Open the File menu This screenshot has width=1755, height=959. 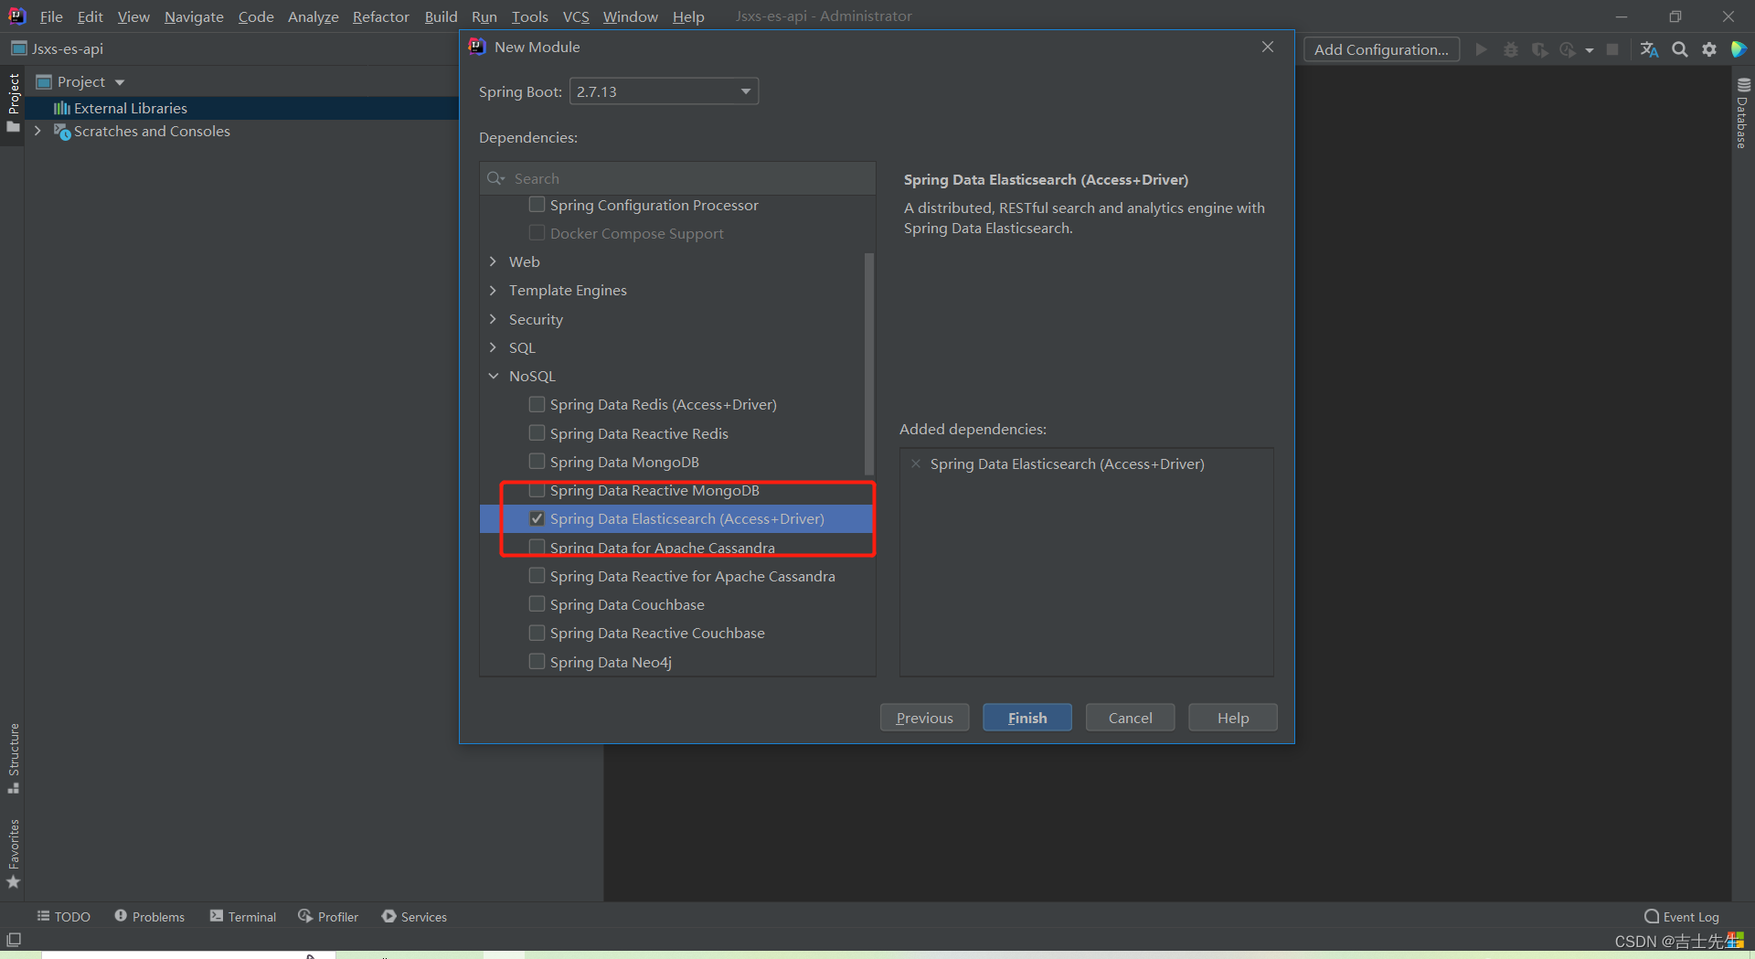coord(51,16)
